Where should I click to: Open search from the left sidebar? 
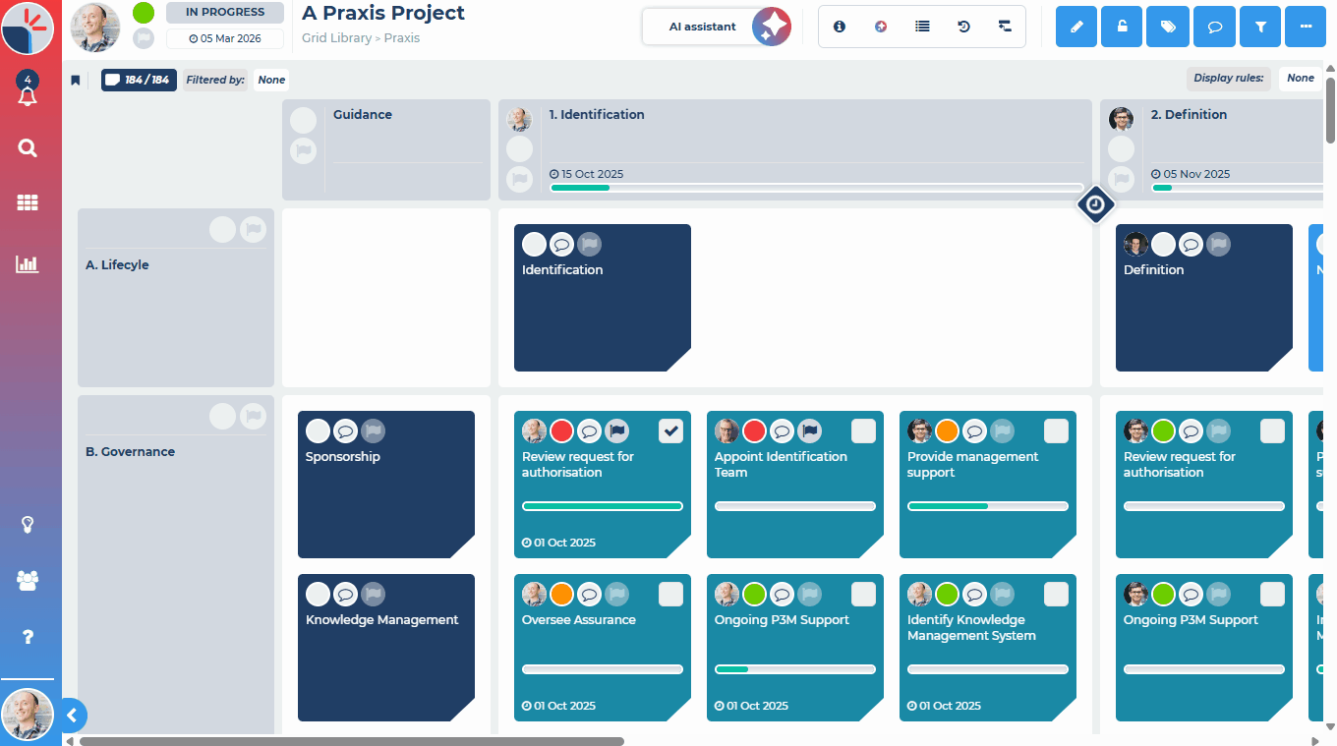coord(28,148)
